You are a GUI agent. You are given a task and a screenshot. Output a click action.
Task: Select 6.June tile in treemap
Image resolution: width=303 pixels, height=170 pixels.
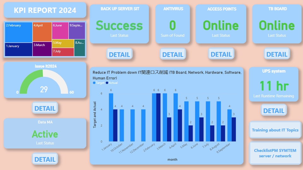pos(60,31)
